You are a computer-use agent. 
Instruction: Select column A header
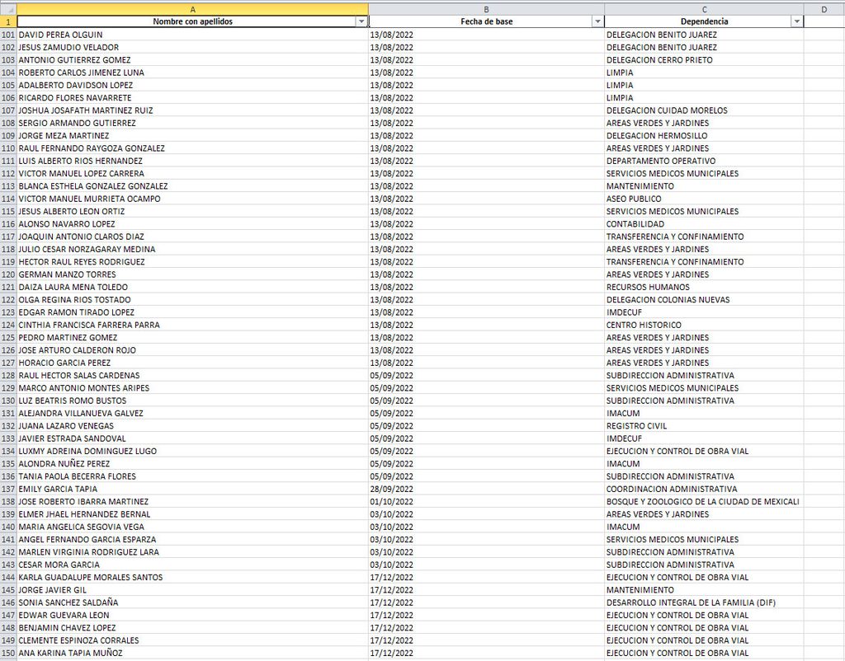point(192,10)
